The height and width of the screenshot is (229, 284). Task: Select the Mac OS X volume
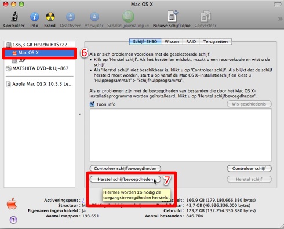point(39,53)
